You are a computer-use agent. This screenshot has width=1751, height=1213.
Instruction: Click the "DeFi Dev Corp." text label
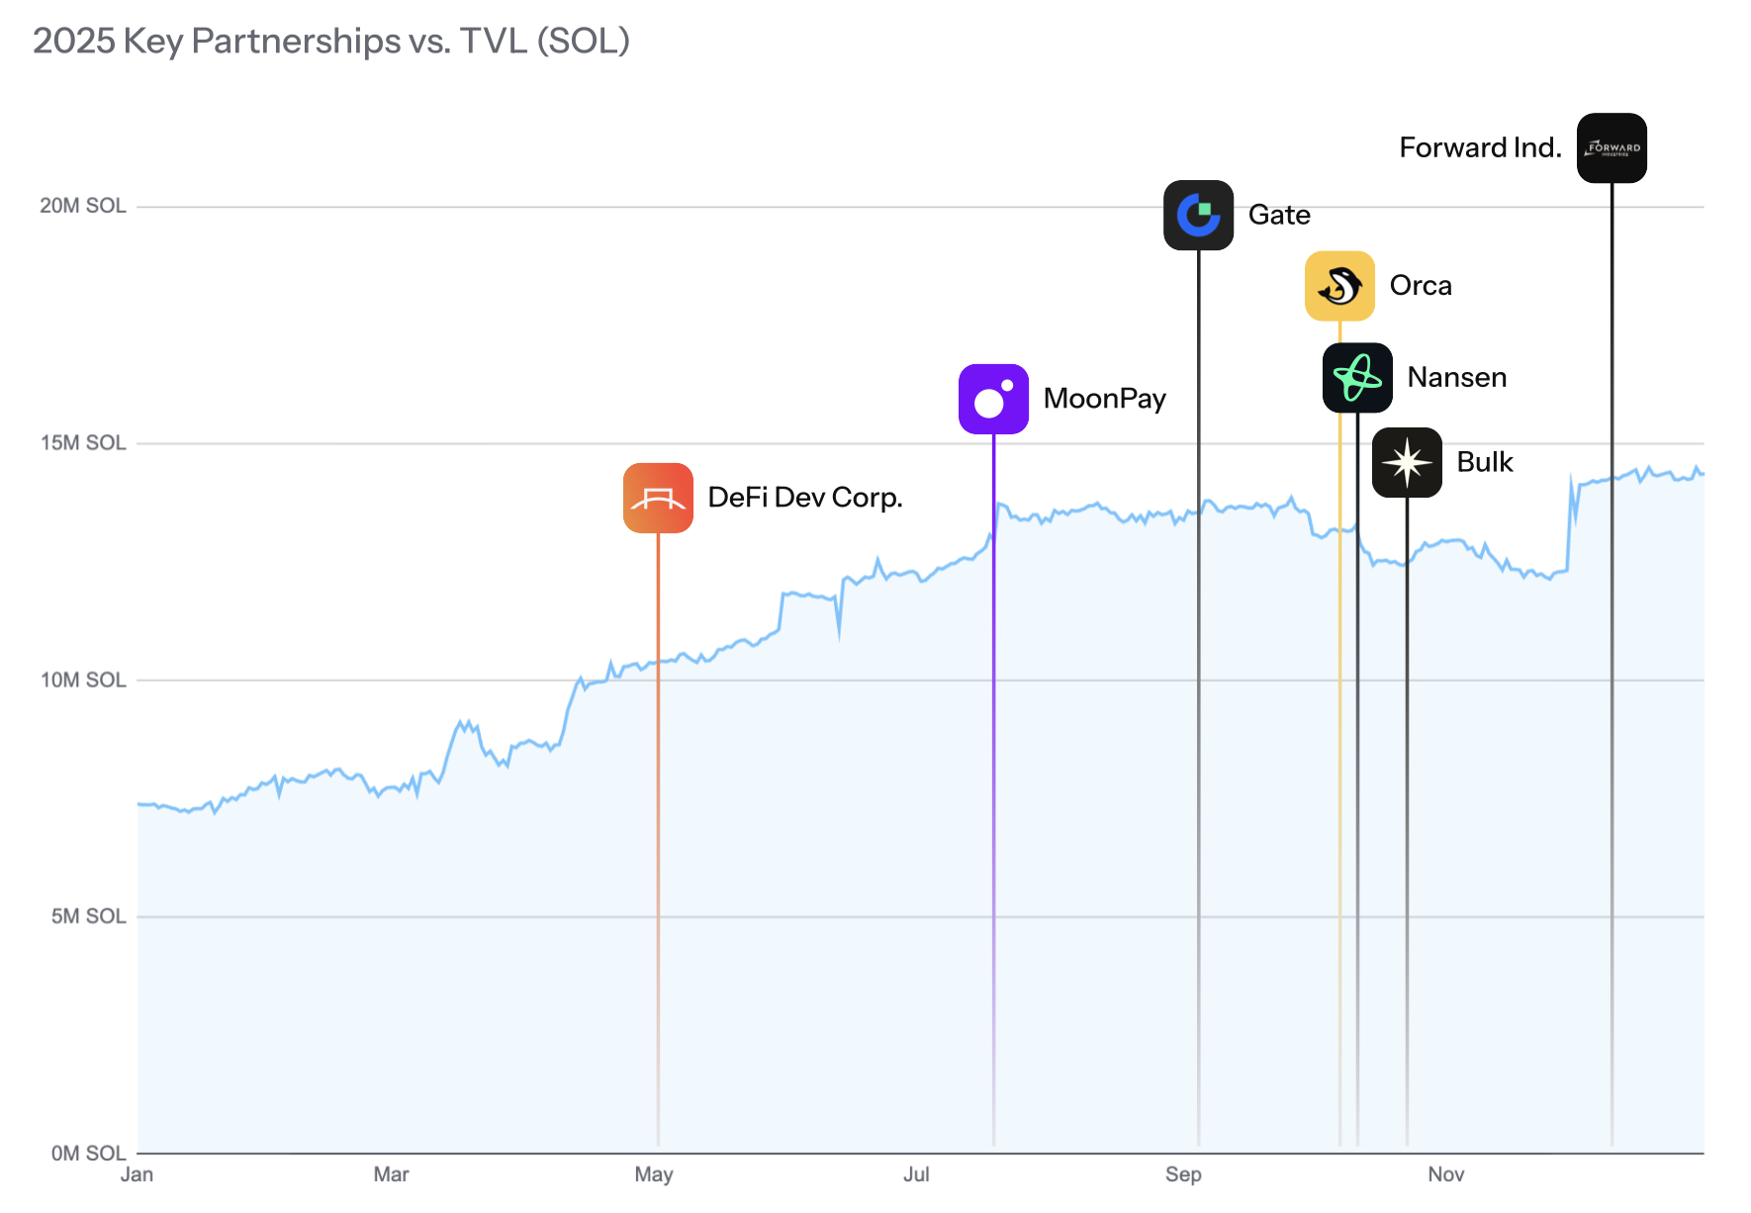[805, 498]
